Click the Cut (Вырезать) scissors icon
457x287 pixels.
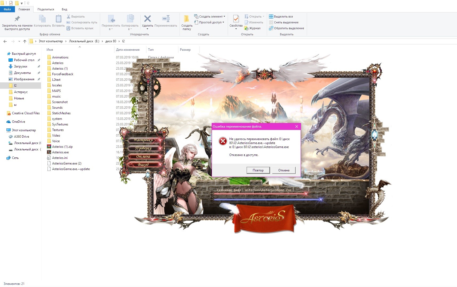click(x=68, y=16)
